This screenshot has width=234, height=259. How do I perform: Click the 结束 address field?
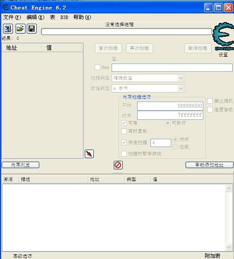[170, 115]
